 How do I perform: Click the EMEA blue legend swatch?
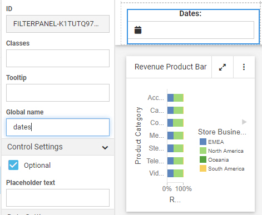tap(203, 142)
